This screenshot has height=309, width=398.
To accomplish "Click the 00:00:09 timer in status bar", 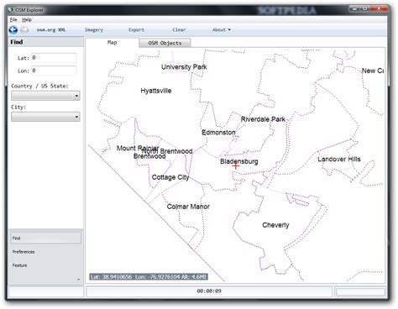I will tap(209, 291).
